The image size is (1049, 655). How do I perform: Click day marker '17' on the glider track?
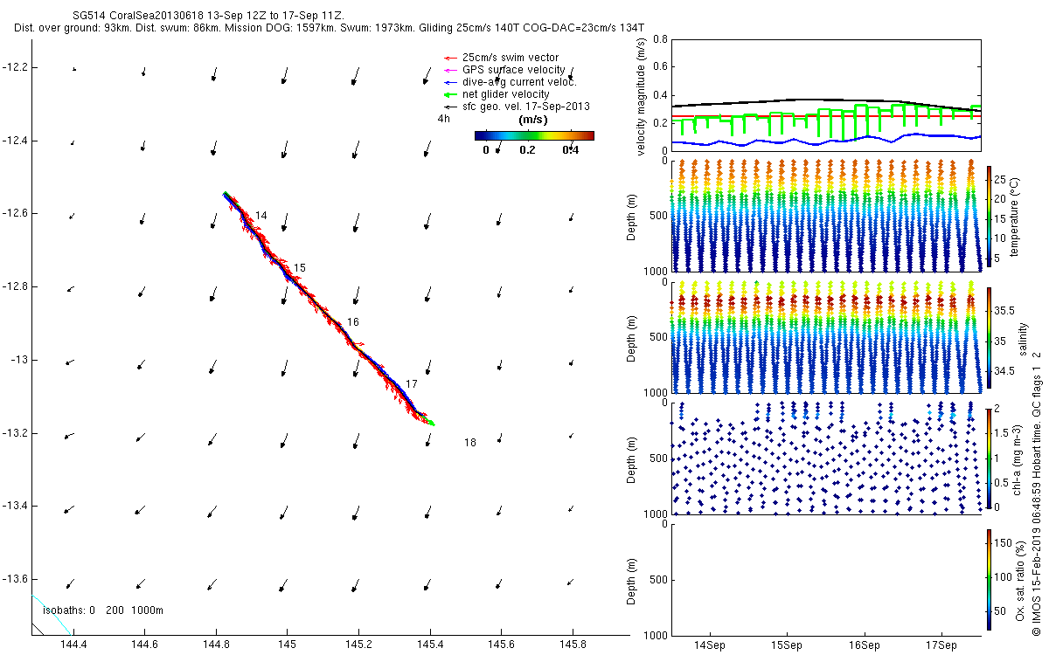coord(412,384)
